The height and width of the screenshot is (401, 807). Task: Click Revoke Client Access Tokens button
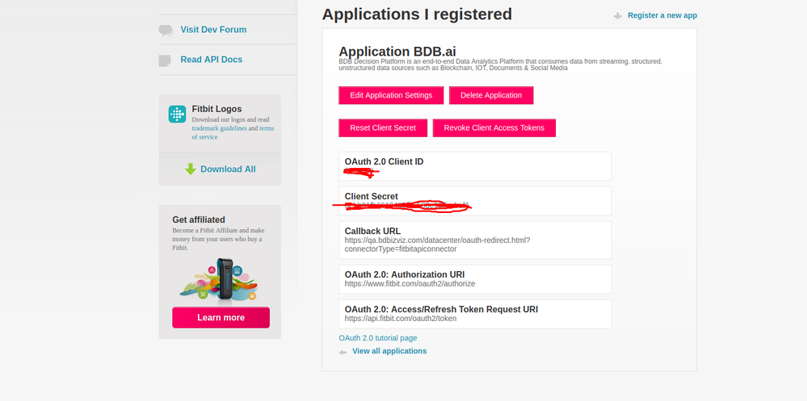click(x=494, y=128)
